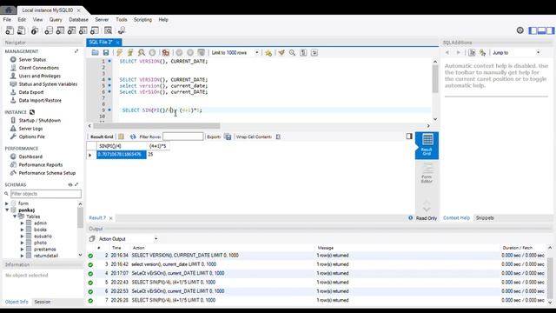Open the Scripting menu

142,19
